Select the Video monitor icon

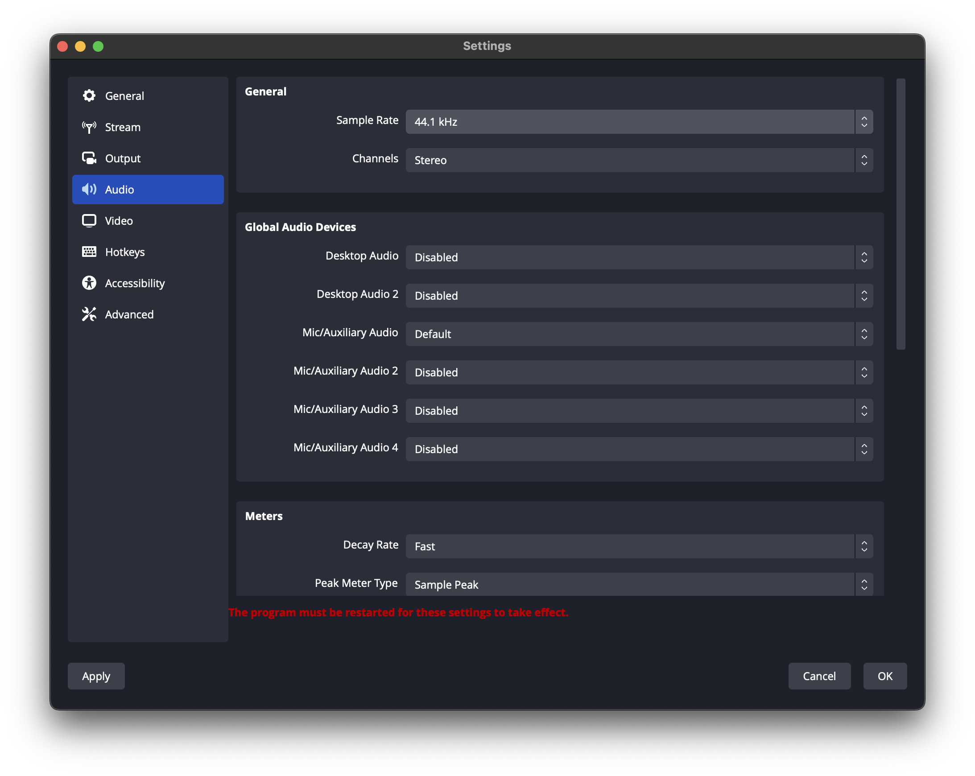click(x=89, y=221)
